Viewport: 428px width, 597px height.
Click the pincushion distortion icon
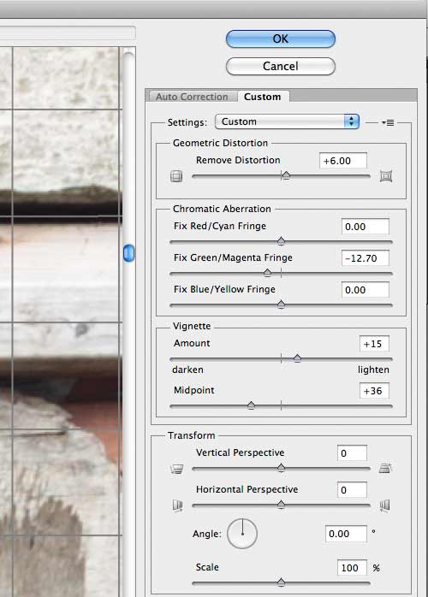click(386, 176)
